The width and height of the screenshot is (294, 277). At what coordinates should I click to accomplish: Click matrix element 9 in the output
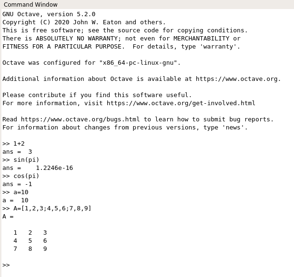coord(45,249)
